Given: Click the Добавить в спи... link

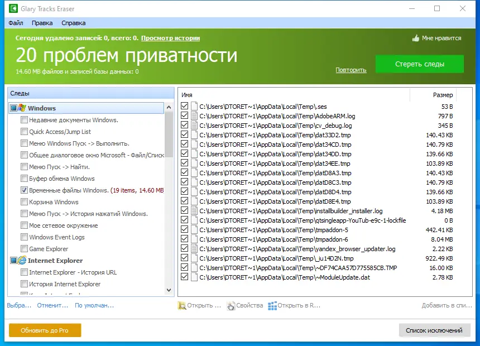Looking at the screenshot, I should pos(447,305).
